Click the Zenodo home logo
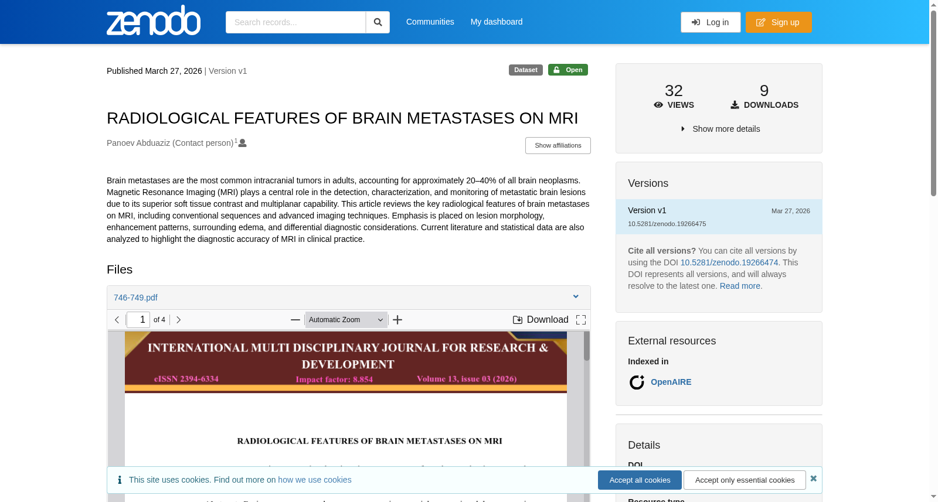938x502 pixels. tap(154, 21)
